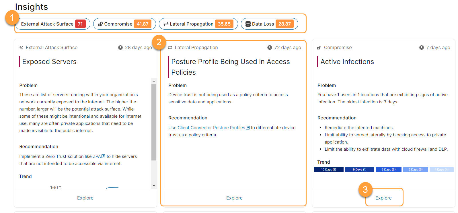
Task: Click the external link icon after ZPA
Action: click(x=104, y=156)
